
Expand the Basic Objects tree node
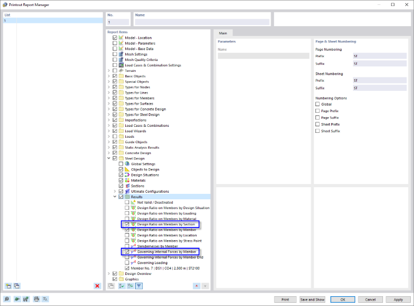[x=109, y=76]
